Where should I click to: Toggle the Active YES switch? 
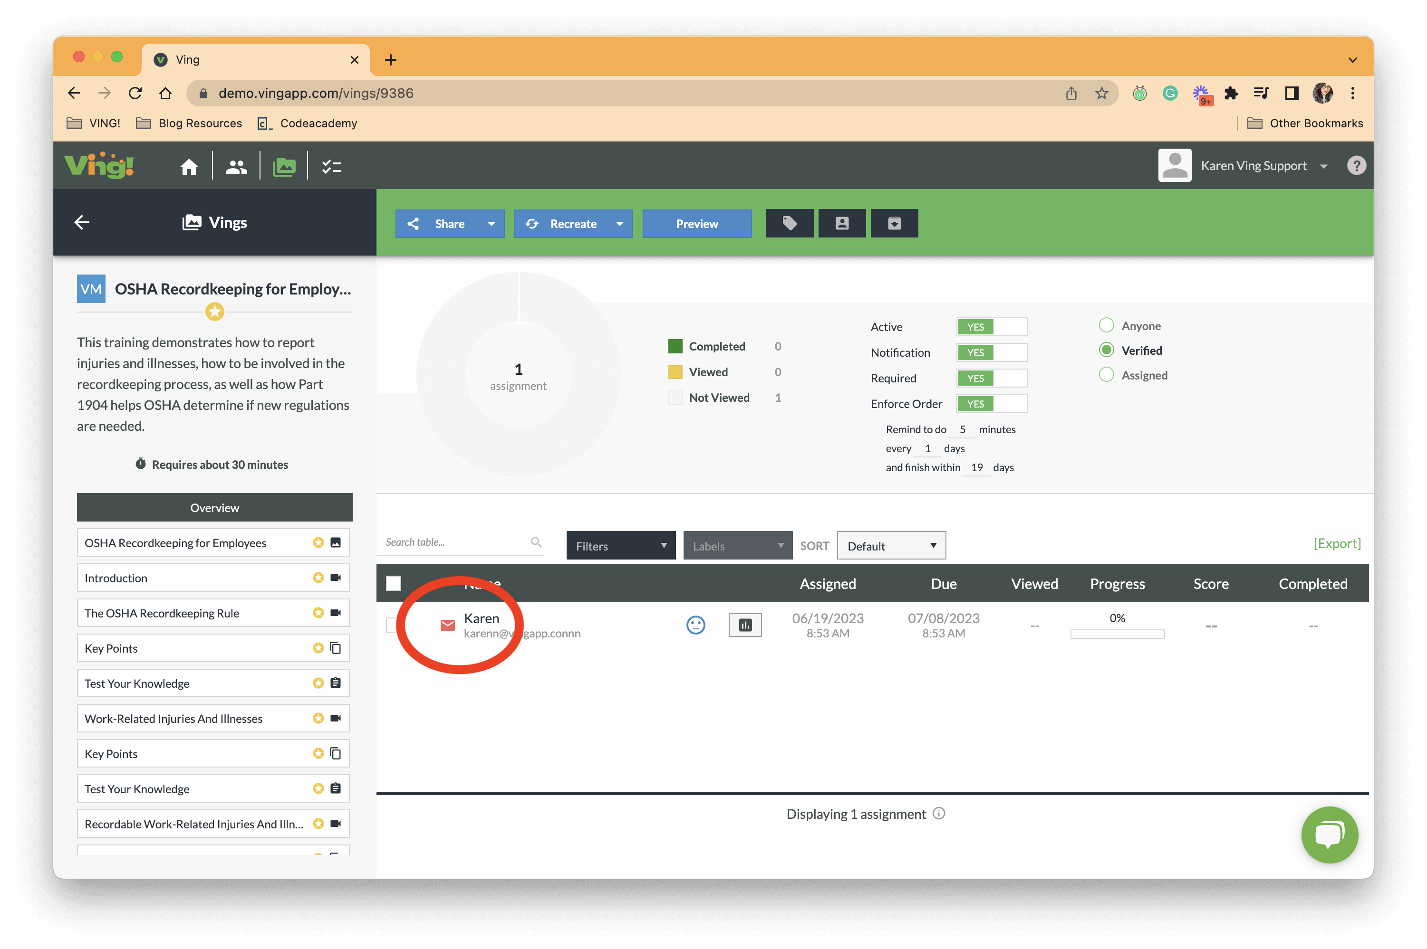coord(992,327)
